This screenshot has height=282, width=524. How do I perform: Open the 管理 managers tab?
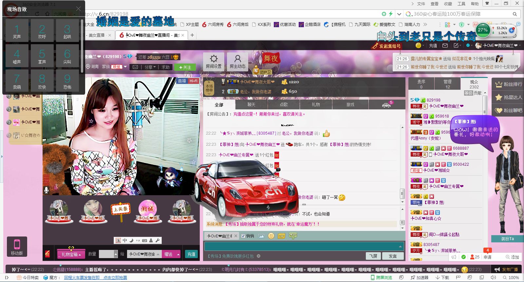pos(447,84)
